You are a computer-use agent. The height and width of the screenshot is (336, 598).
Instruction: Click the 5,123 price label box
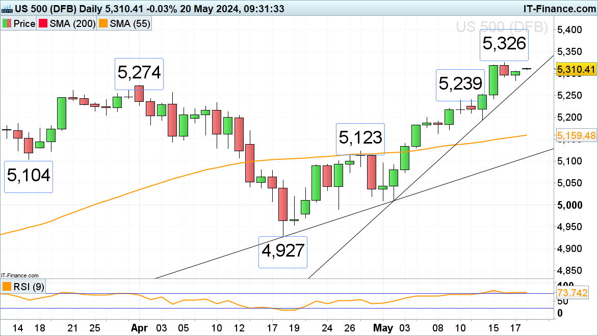point(360,138)
